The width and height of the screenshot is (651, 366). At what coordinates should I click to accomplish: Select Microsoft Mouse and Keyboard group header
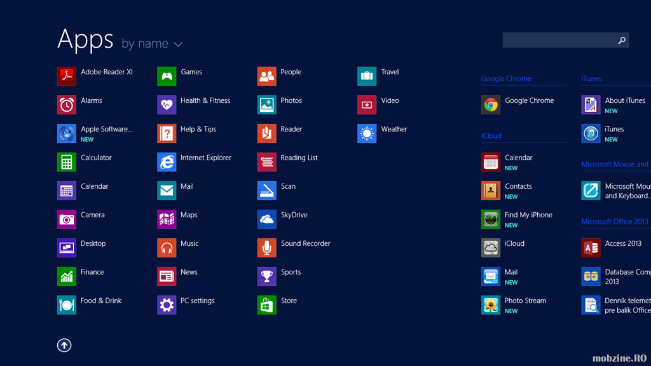tap(615, 165)
